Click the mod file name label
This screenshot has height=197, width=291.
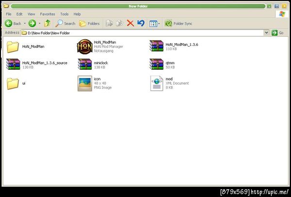(x=169, y=79)
